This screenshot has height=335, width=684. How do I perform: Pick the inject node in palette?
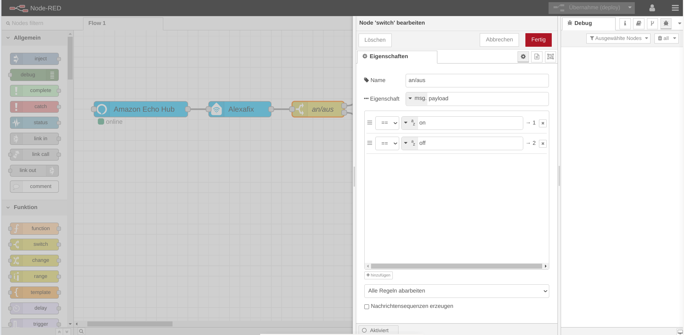pyautogui.click(x=34, y=59)
